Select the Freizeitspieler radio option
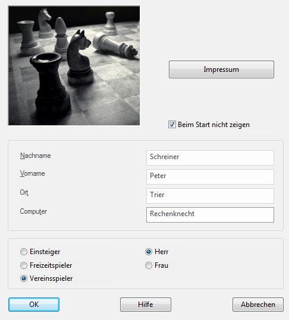Screen dimensions: 289x320 (24, 265)
